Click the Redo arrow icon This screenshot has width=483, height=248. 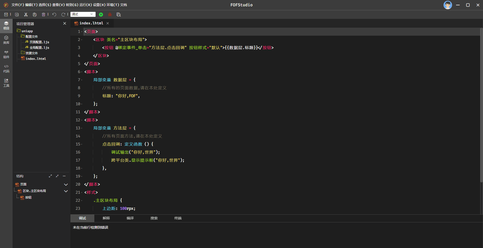click(63, 15)
